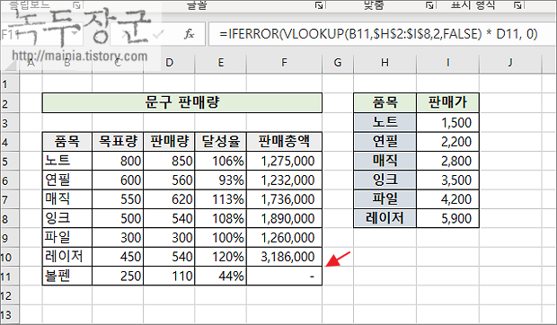
Task: Select achievement rate cell 113%
Action: pyautogui.click(x=221, y=199)
